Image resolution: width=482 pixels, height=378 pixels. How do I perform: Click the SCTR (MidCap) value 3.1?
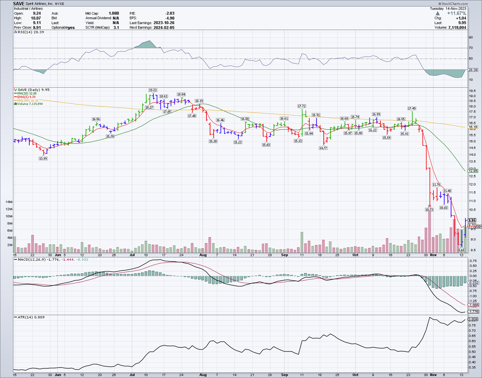click(116, 27)
